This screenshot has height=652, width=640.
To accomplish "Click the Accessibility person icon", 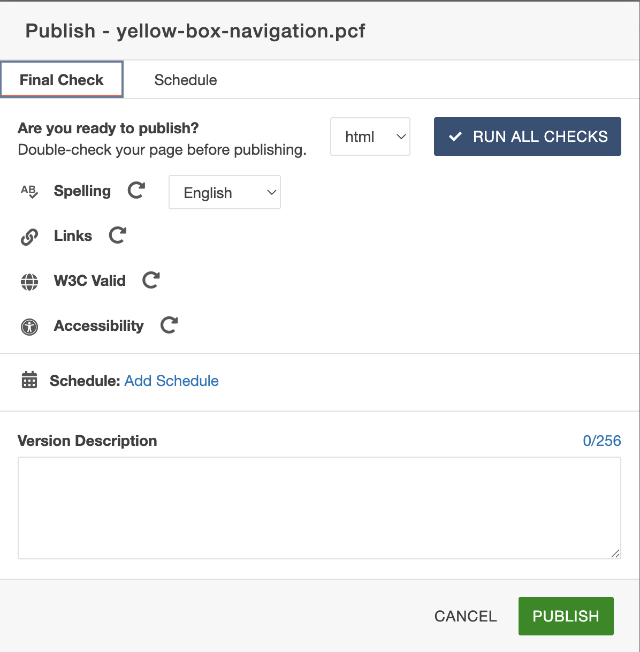I will 29,327.
